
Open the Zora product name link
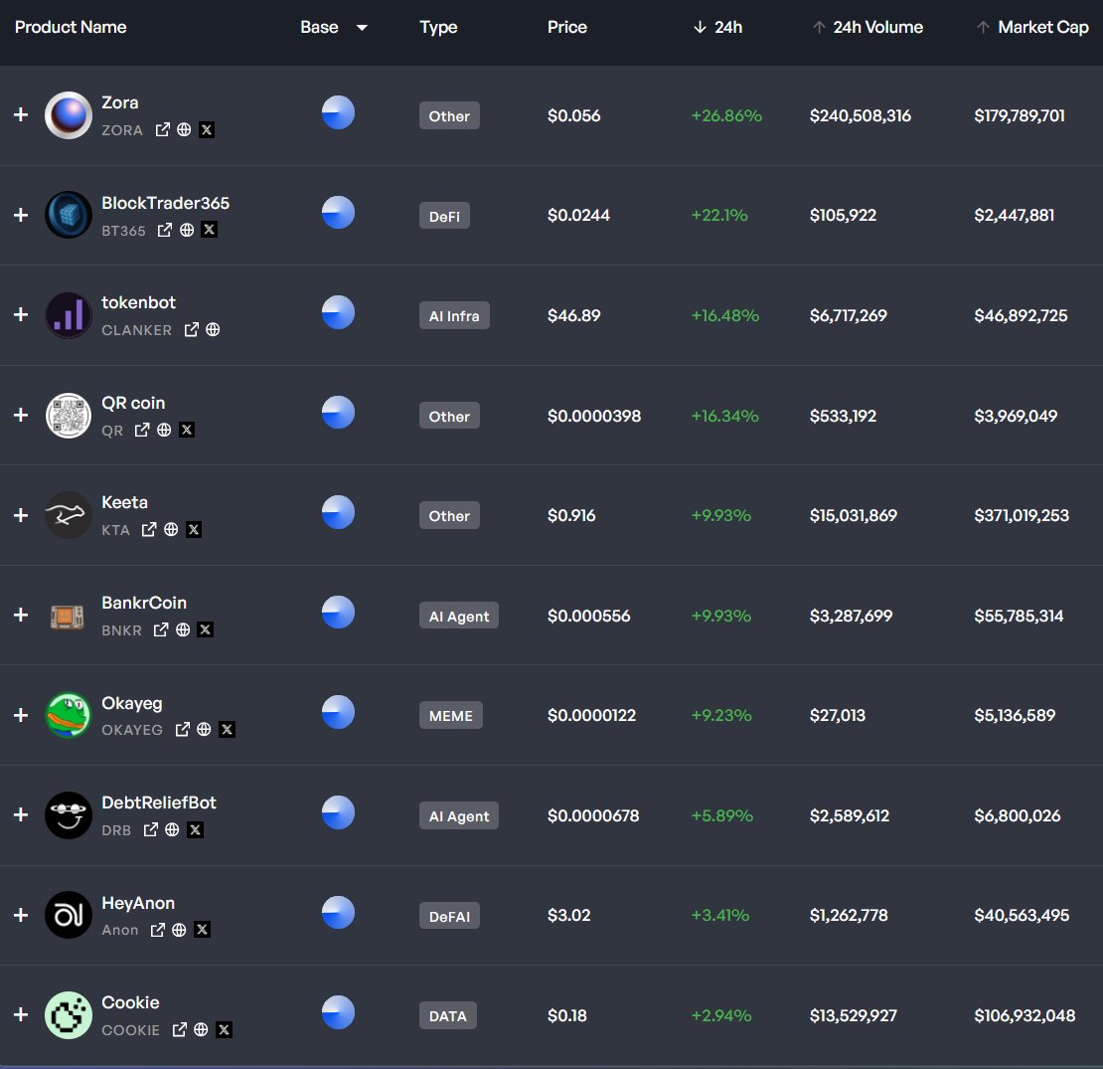click(120, 102)
